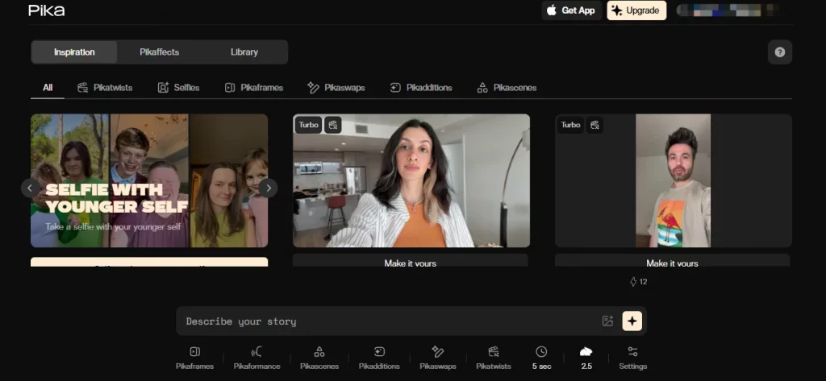Click the image upload icon in prompt box

click(607, 321)
